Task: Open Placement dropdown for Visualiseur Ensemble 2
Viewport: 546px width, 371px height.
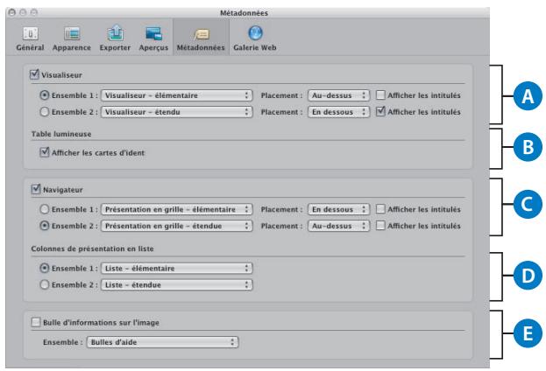Action: [338, 112]
